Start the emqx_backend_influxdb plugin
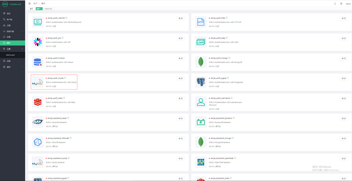Screen dimensions: 352x181 point(180,138)
